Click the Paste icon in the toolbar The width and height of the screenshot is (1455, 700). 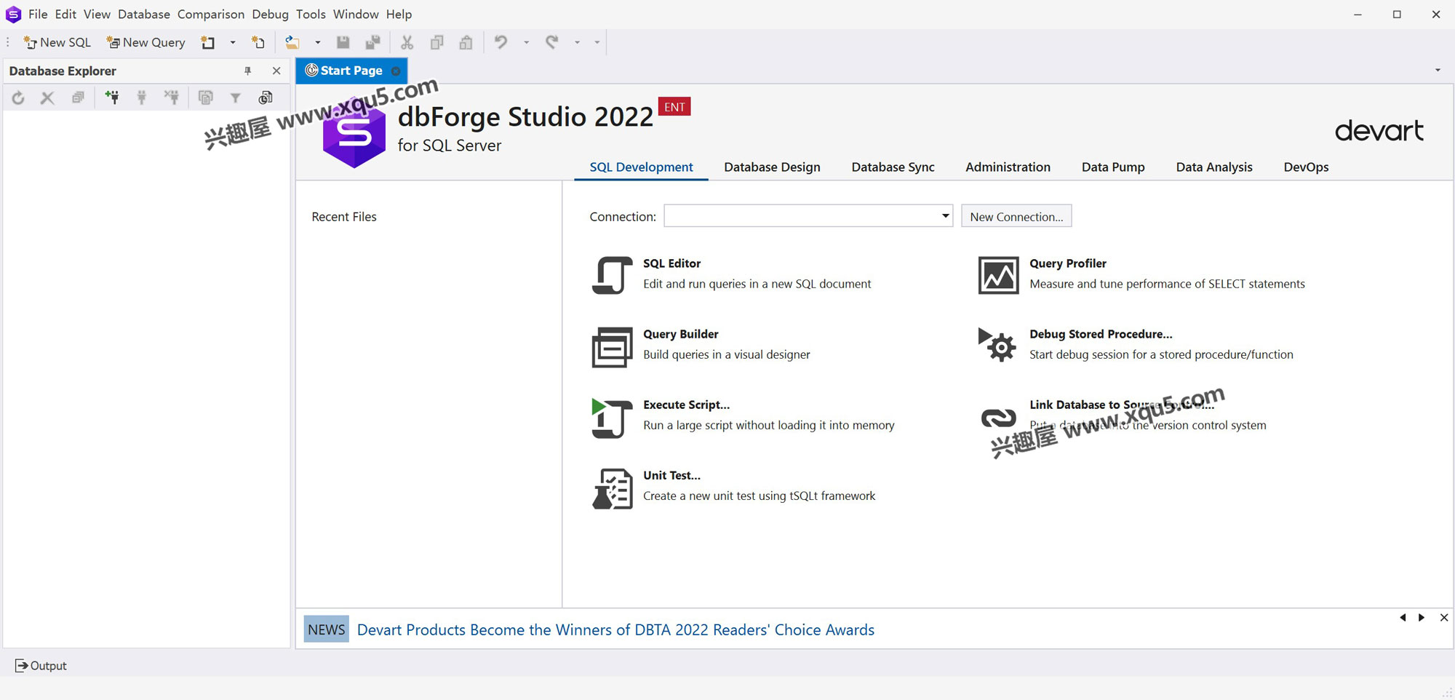point(466,42)
